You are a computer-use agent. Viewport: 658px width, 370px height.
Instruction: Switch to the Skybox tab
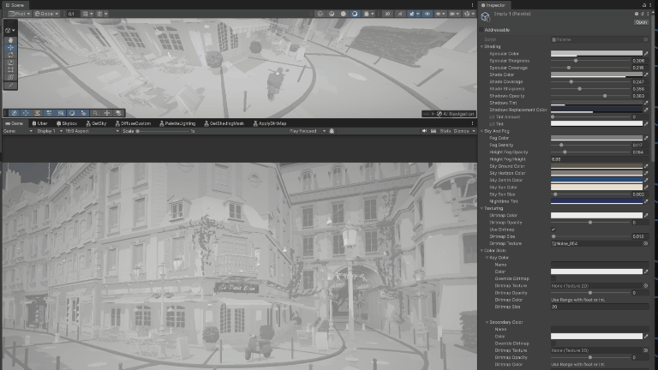click(66, 123)
